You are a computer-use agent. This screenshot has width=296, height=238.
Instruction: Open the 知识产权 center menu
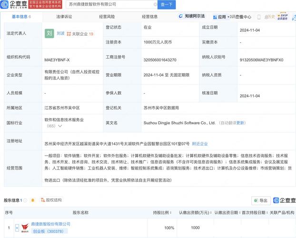pos(240,17)
